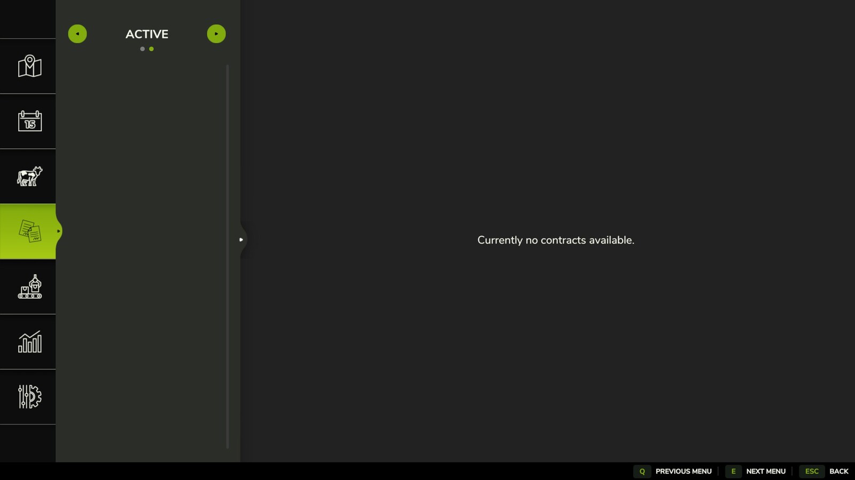Click the ESC key badge

point(811,471)
